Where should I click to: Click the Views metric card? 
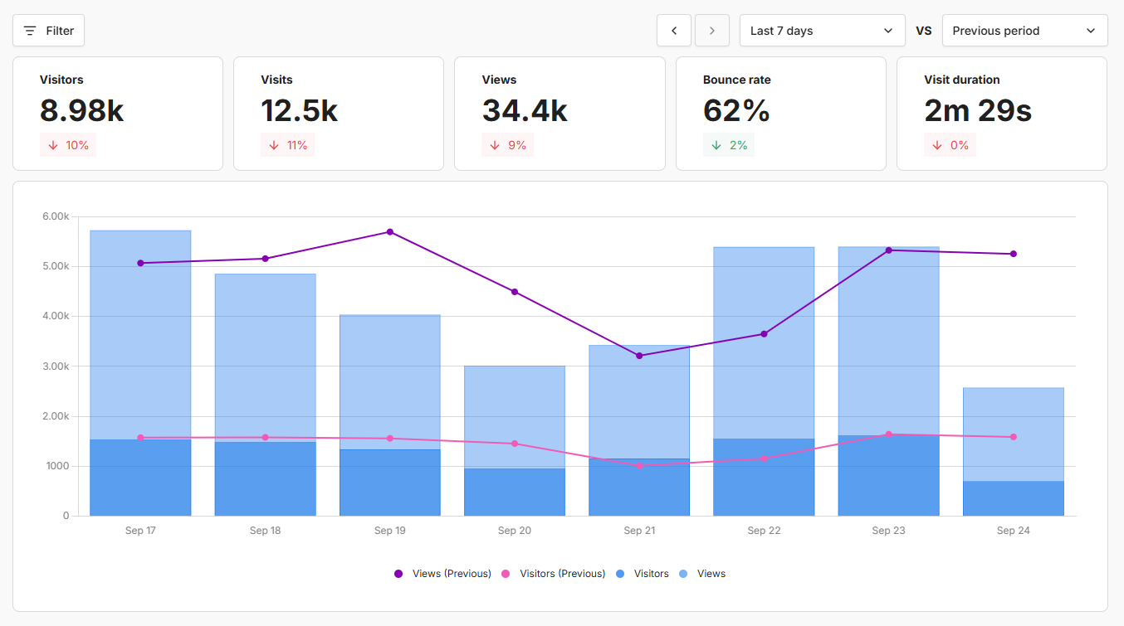[560, 114]
